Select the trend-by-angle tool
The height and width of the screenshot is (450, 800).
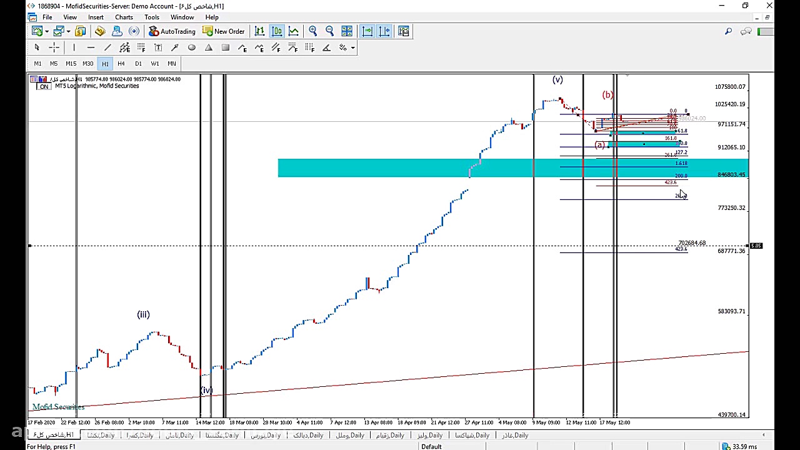click(326, 47)
